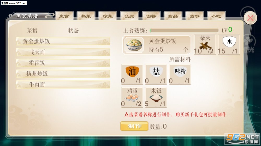Close the recipe panel with red X
The image size is (261, 146).
pyautogui.click(x=250, y=18)
